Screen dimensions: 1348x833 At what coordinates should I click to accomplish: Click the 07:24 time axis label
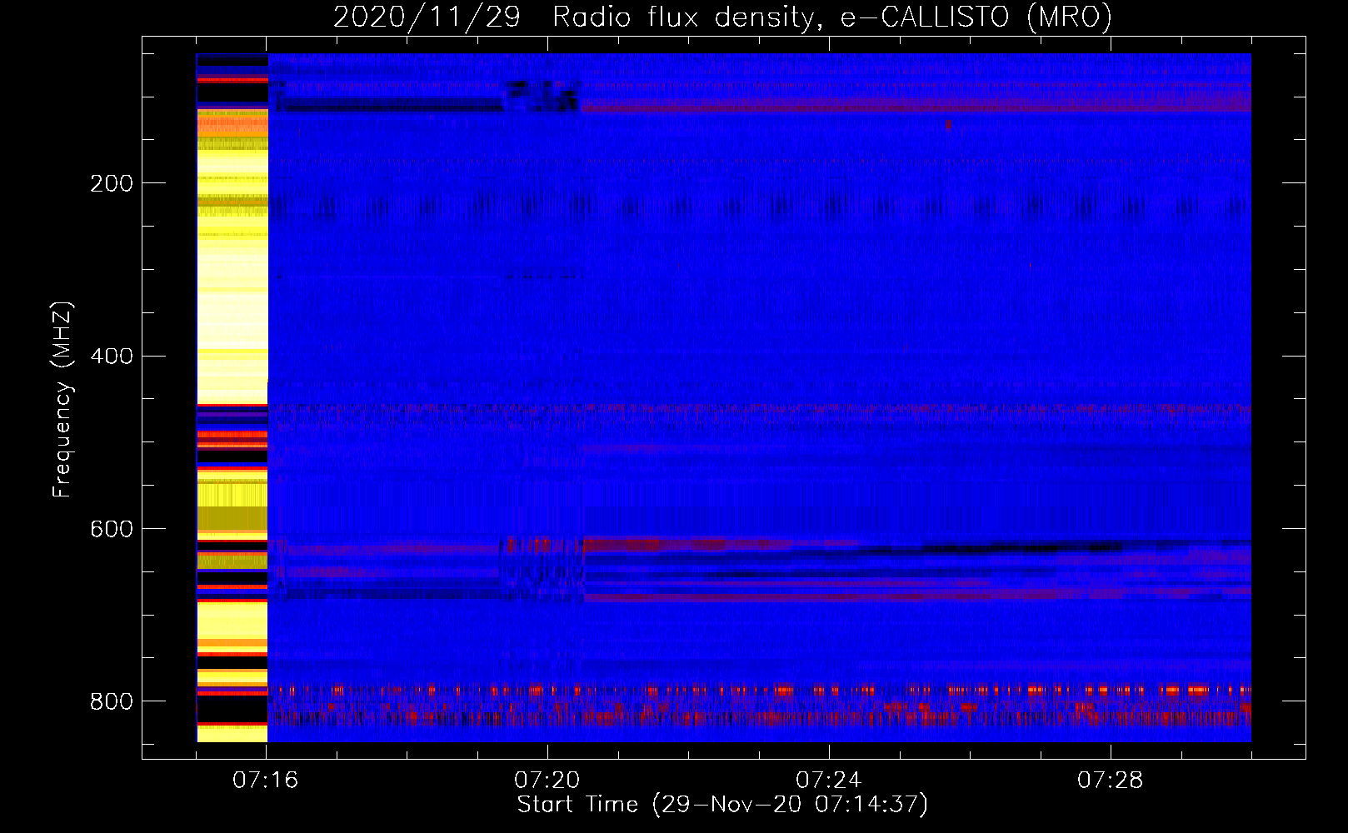click(828, 781)
